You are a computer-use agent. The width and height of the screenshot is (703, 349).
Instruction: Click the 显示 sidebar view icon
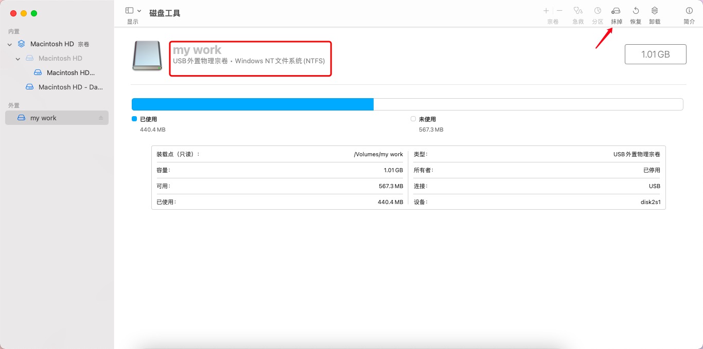128,10
